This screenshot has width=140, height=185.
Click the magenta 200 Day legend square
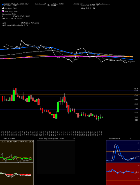[3, 11]
